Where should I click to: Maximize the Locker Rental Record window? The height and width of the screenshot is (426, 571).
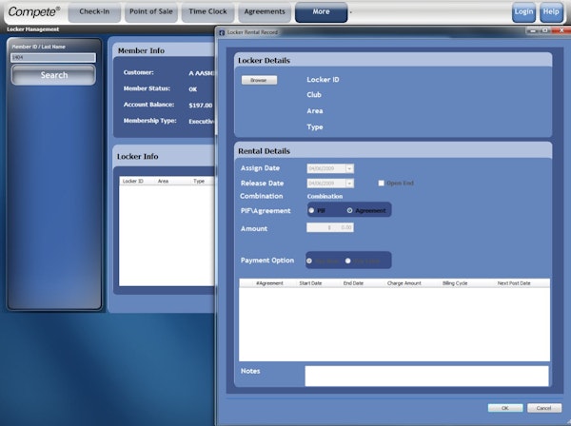pyautogui.click(x=545, y=31)
